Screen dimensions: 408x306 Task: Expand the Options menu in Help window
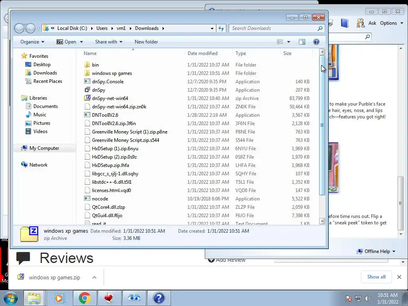[x=392, y=23]
